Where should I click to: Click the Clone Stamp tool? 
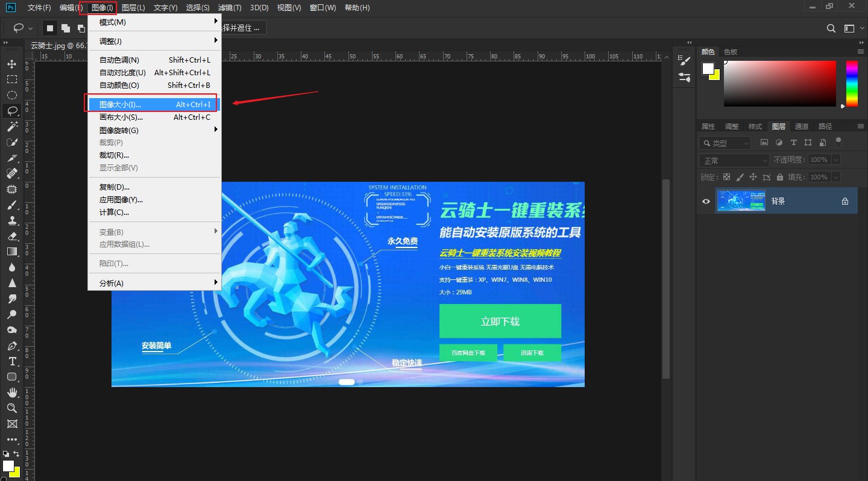(11, 220)
